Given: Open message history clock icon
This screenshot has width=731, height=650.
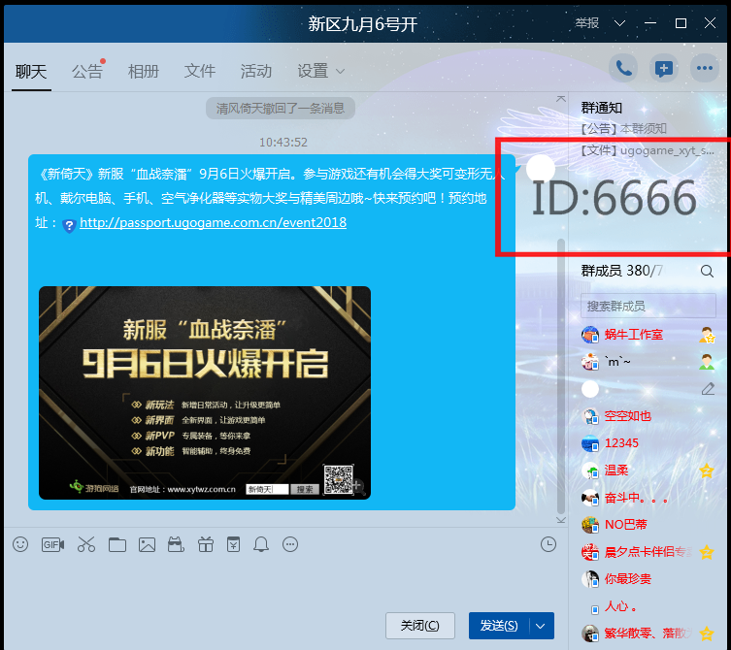Looking at the screenshot, I should (x=548, y=544).
